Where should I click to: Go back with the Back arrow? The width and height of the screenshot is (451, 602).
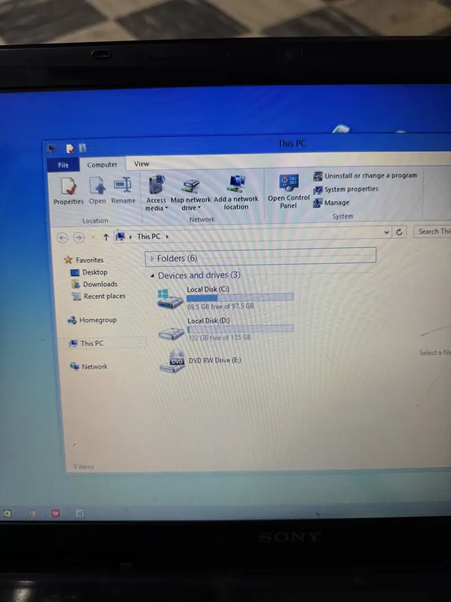coord(62,238)
